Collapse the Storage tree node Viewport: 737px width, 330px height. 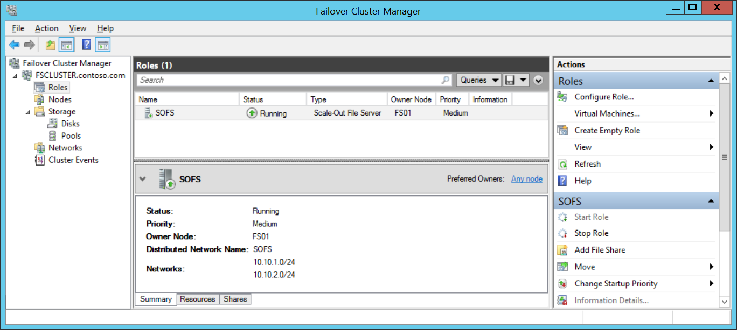click(28, 112)
